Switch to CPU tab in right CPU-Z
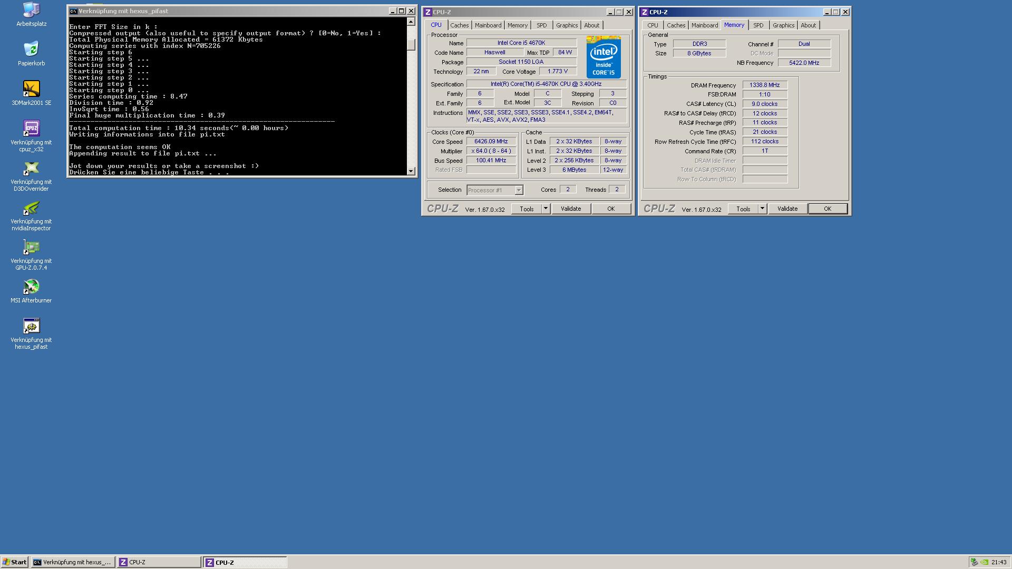Viewport: 1012px width, 569px height. tap(653, 25)
